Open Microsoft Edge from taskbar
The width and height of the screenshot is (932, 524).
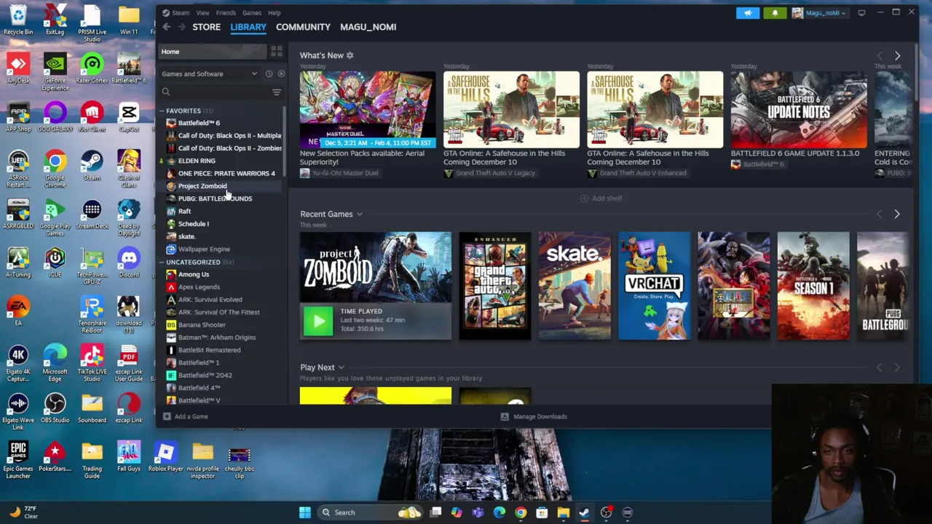pos(499,512)
